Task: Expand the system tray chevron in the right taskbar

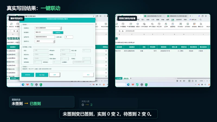Action: [x=195, y=85]
